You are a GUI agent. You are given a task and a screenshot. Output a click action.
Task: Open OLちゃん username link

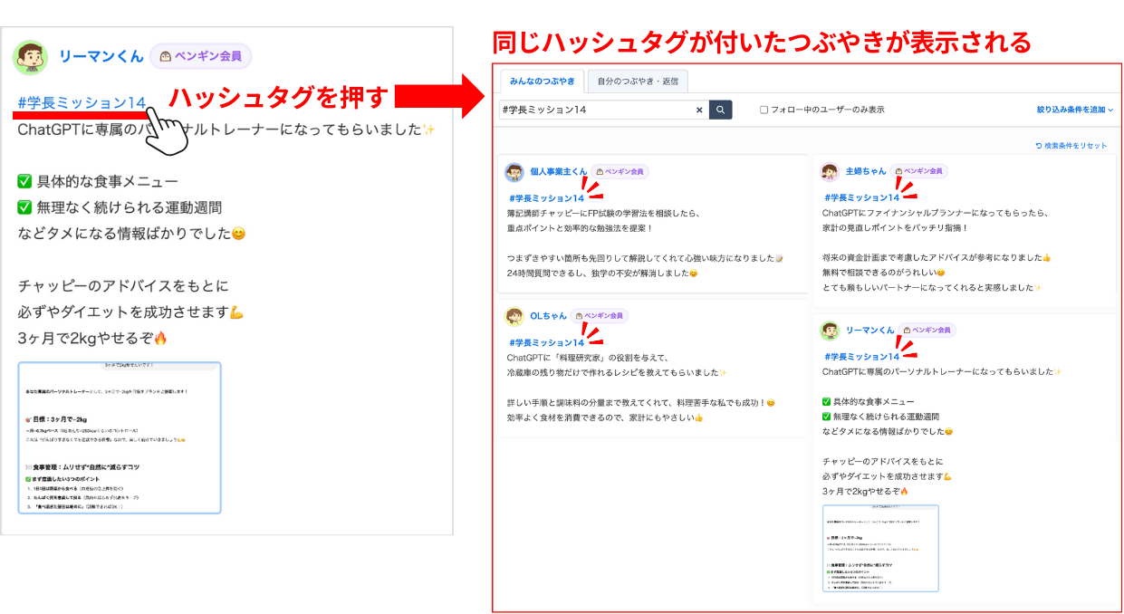[x=548, y=316]
